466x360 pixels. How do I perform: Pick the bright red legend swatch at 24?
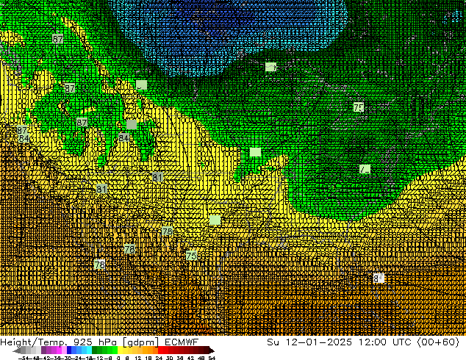tap(160, 350)
